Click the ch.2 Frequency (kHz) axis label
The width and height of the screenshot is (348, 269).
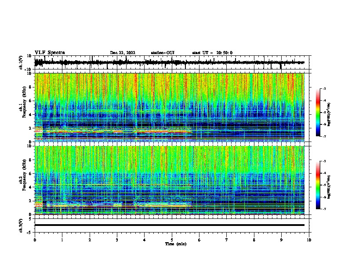[22, 175]
